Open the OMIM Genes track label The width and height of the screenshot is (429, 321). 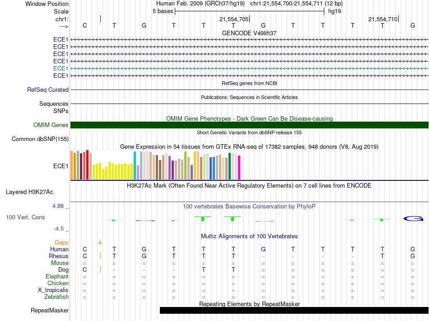pyautogui.click(x=51, y=125)
